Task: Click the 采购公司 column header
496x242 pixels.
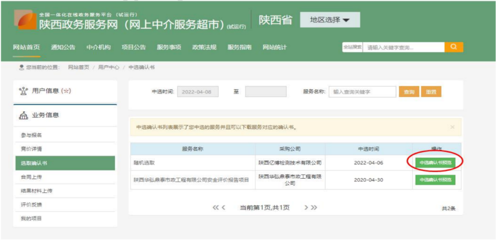Action: coord(290,149)
